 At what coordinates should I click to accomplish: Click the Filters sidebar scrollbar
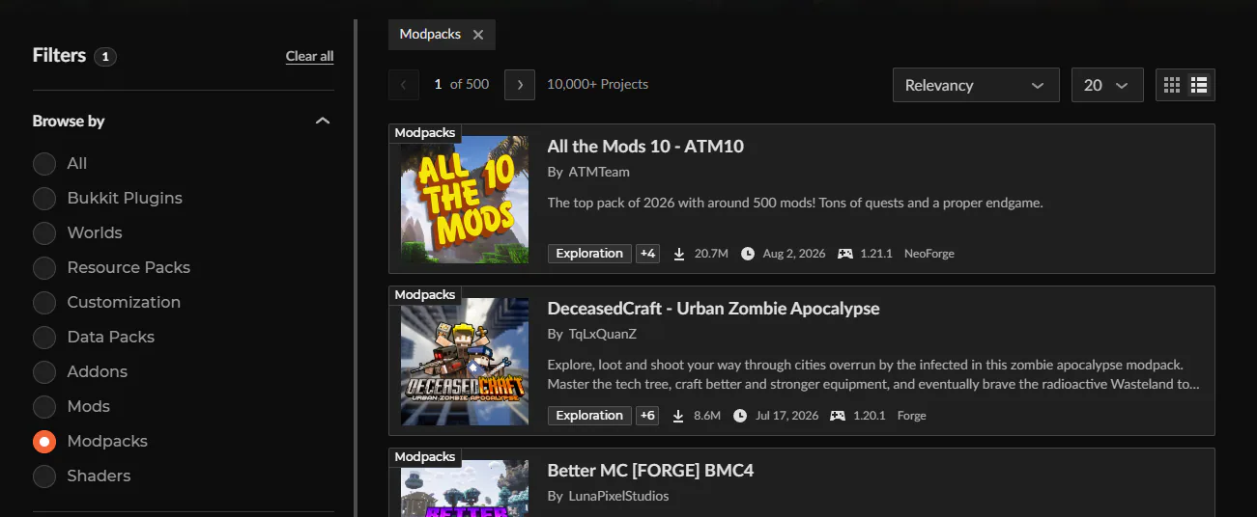[356, 268]
